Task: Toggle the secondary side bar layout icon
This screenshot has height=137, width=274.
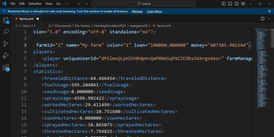Action: pos(236,4)
